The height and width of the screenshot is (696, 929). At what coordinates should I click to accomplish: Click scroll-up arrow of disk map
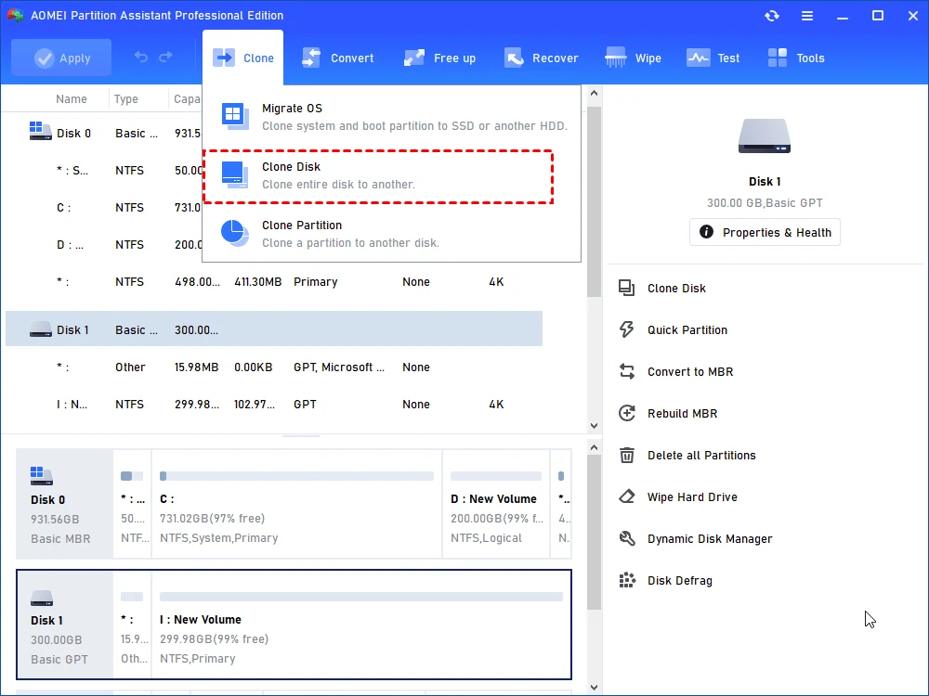point(594,448)
